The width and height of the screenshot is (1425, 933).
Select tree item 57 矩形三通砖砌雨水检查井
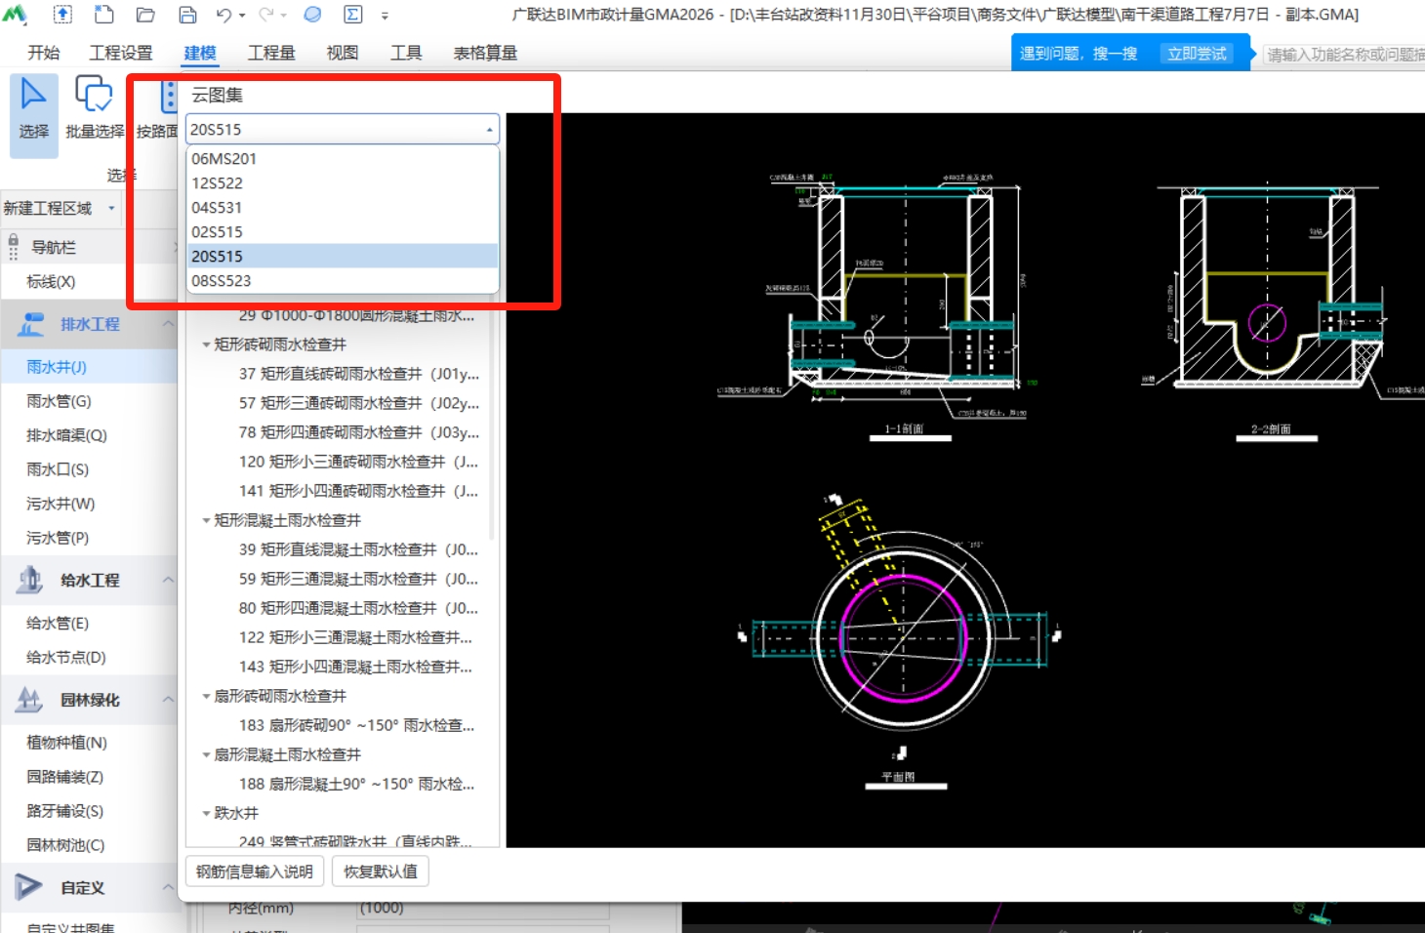(x=359, y=403)
